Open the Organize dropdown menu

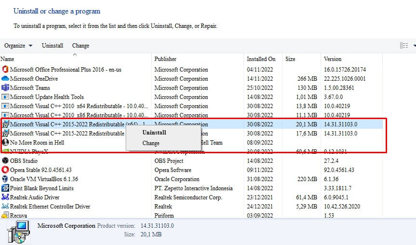[18, 46]
